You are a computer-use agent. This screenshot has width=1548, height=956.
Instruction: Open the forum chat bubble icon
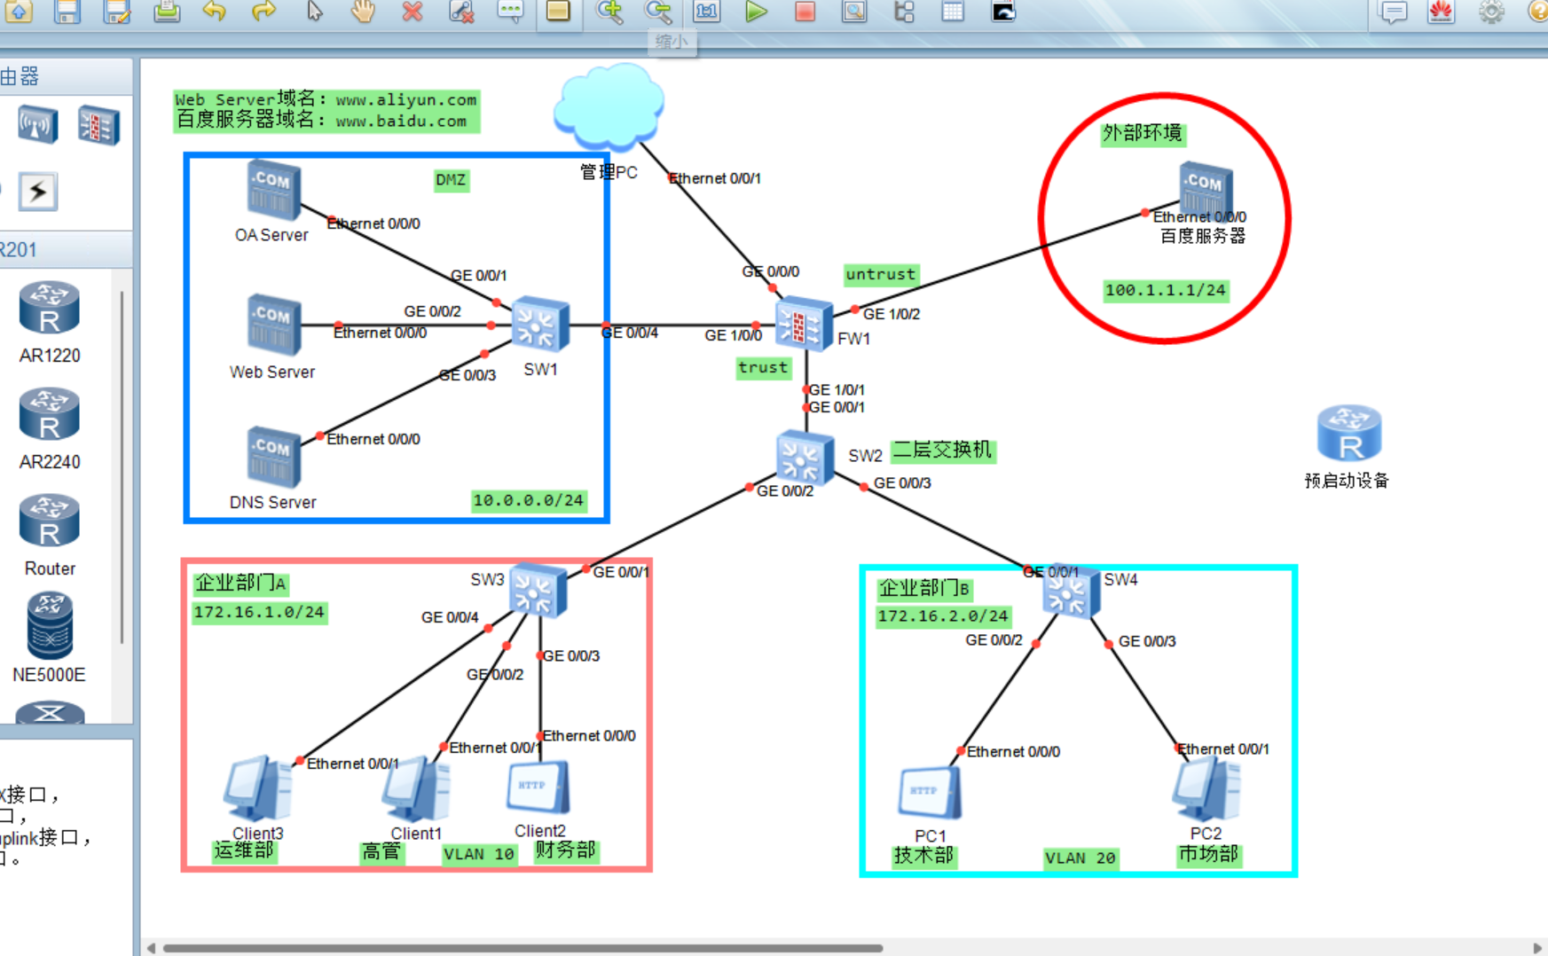tap(1394, 12)
